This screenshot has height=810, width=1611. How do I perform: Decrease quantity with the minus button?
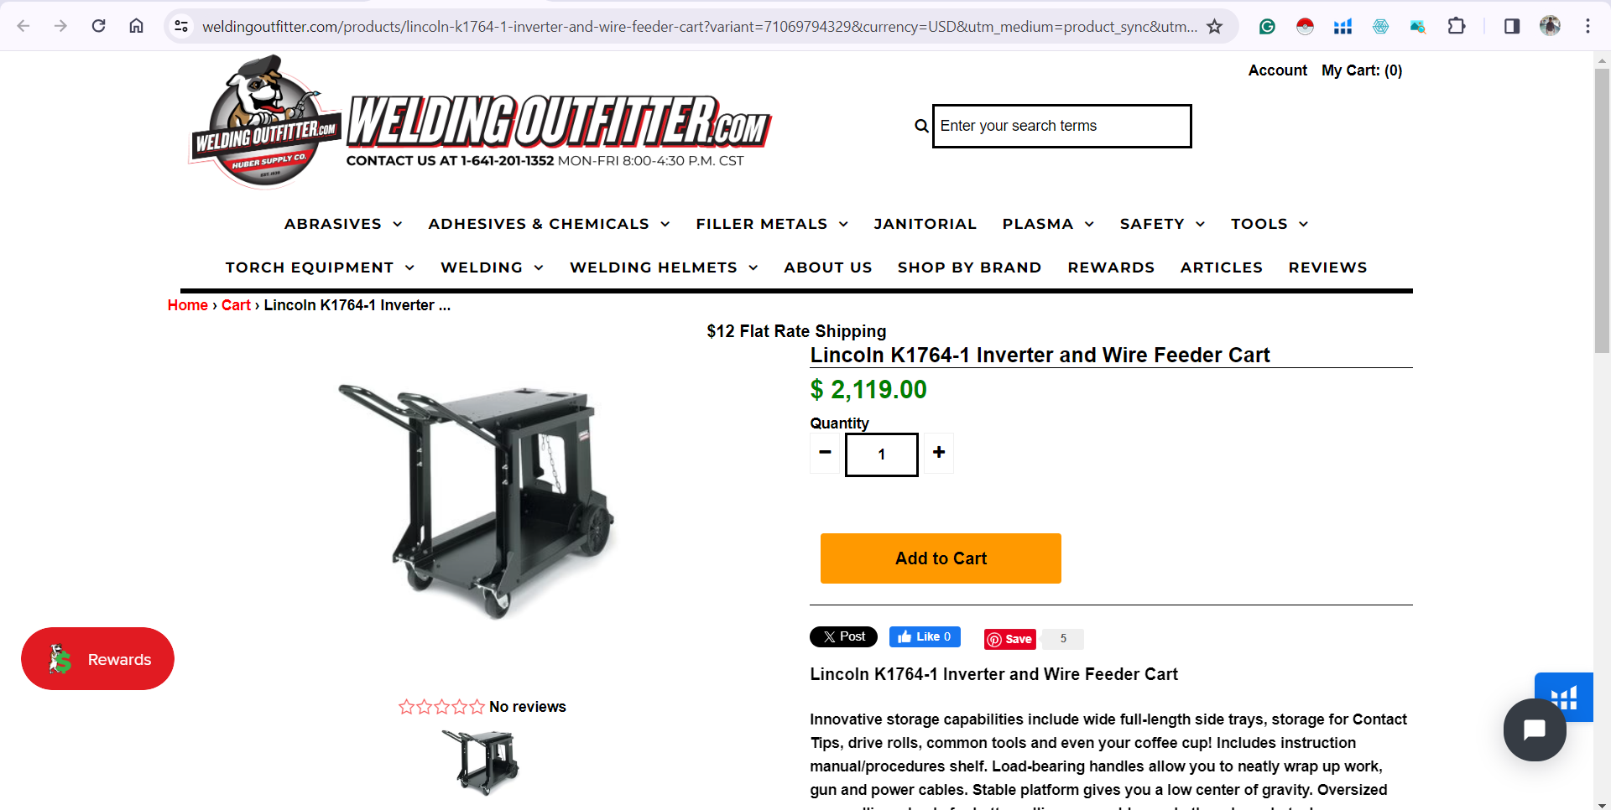(x=826, y=453)
